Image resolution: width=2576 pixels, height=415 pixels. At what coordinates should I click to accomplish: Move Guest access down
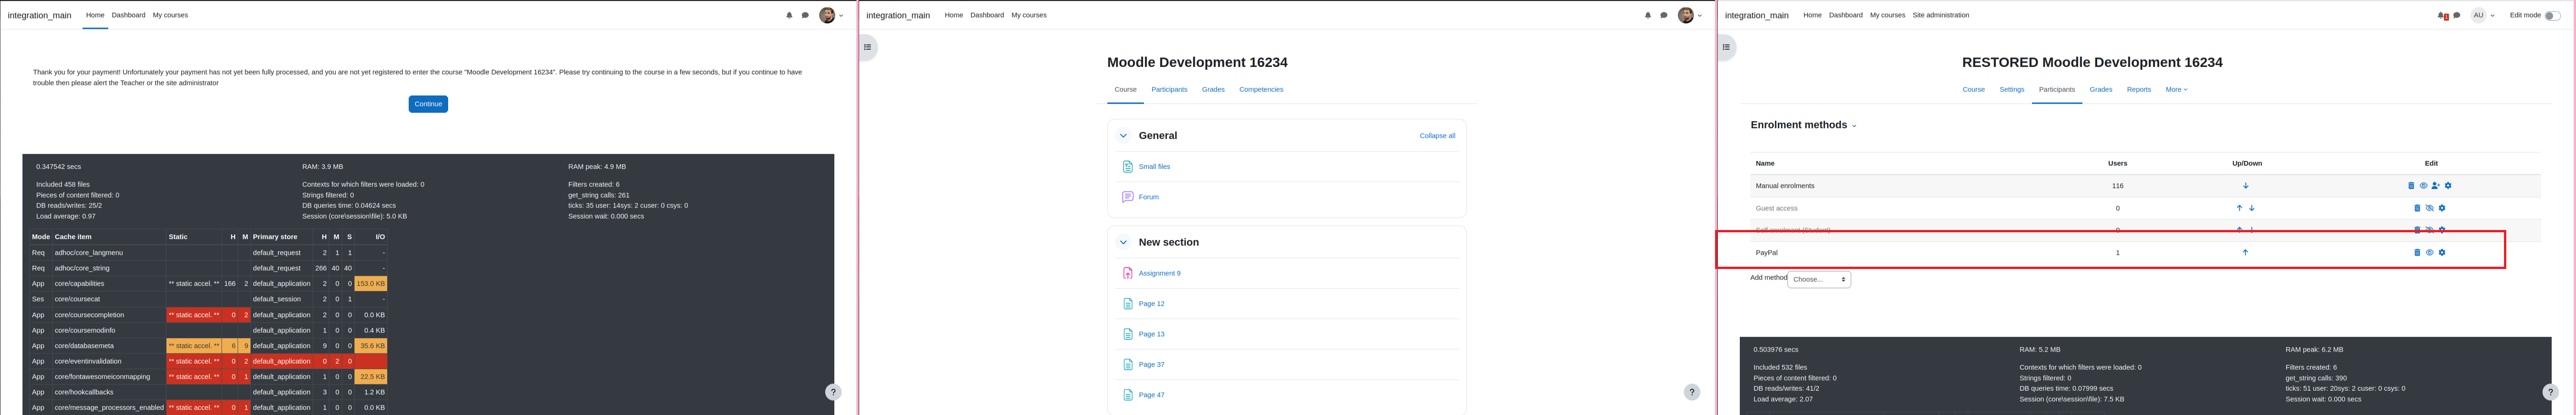pos(2252,208)
